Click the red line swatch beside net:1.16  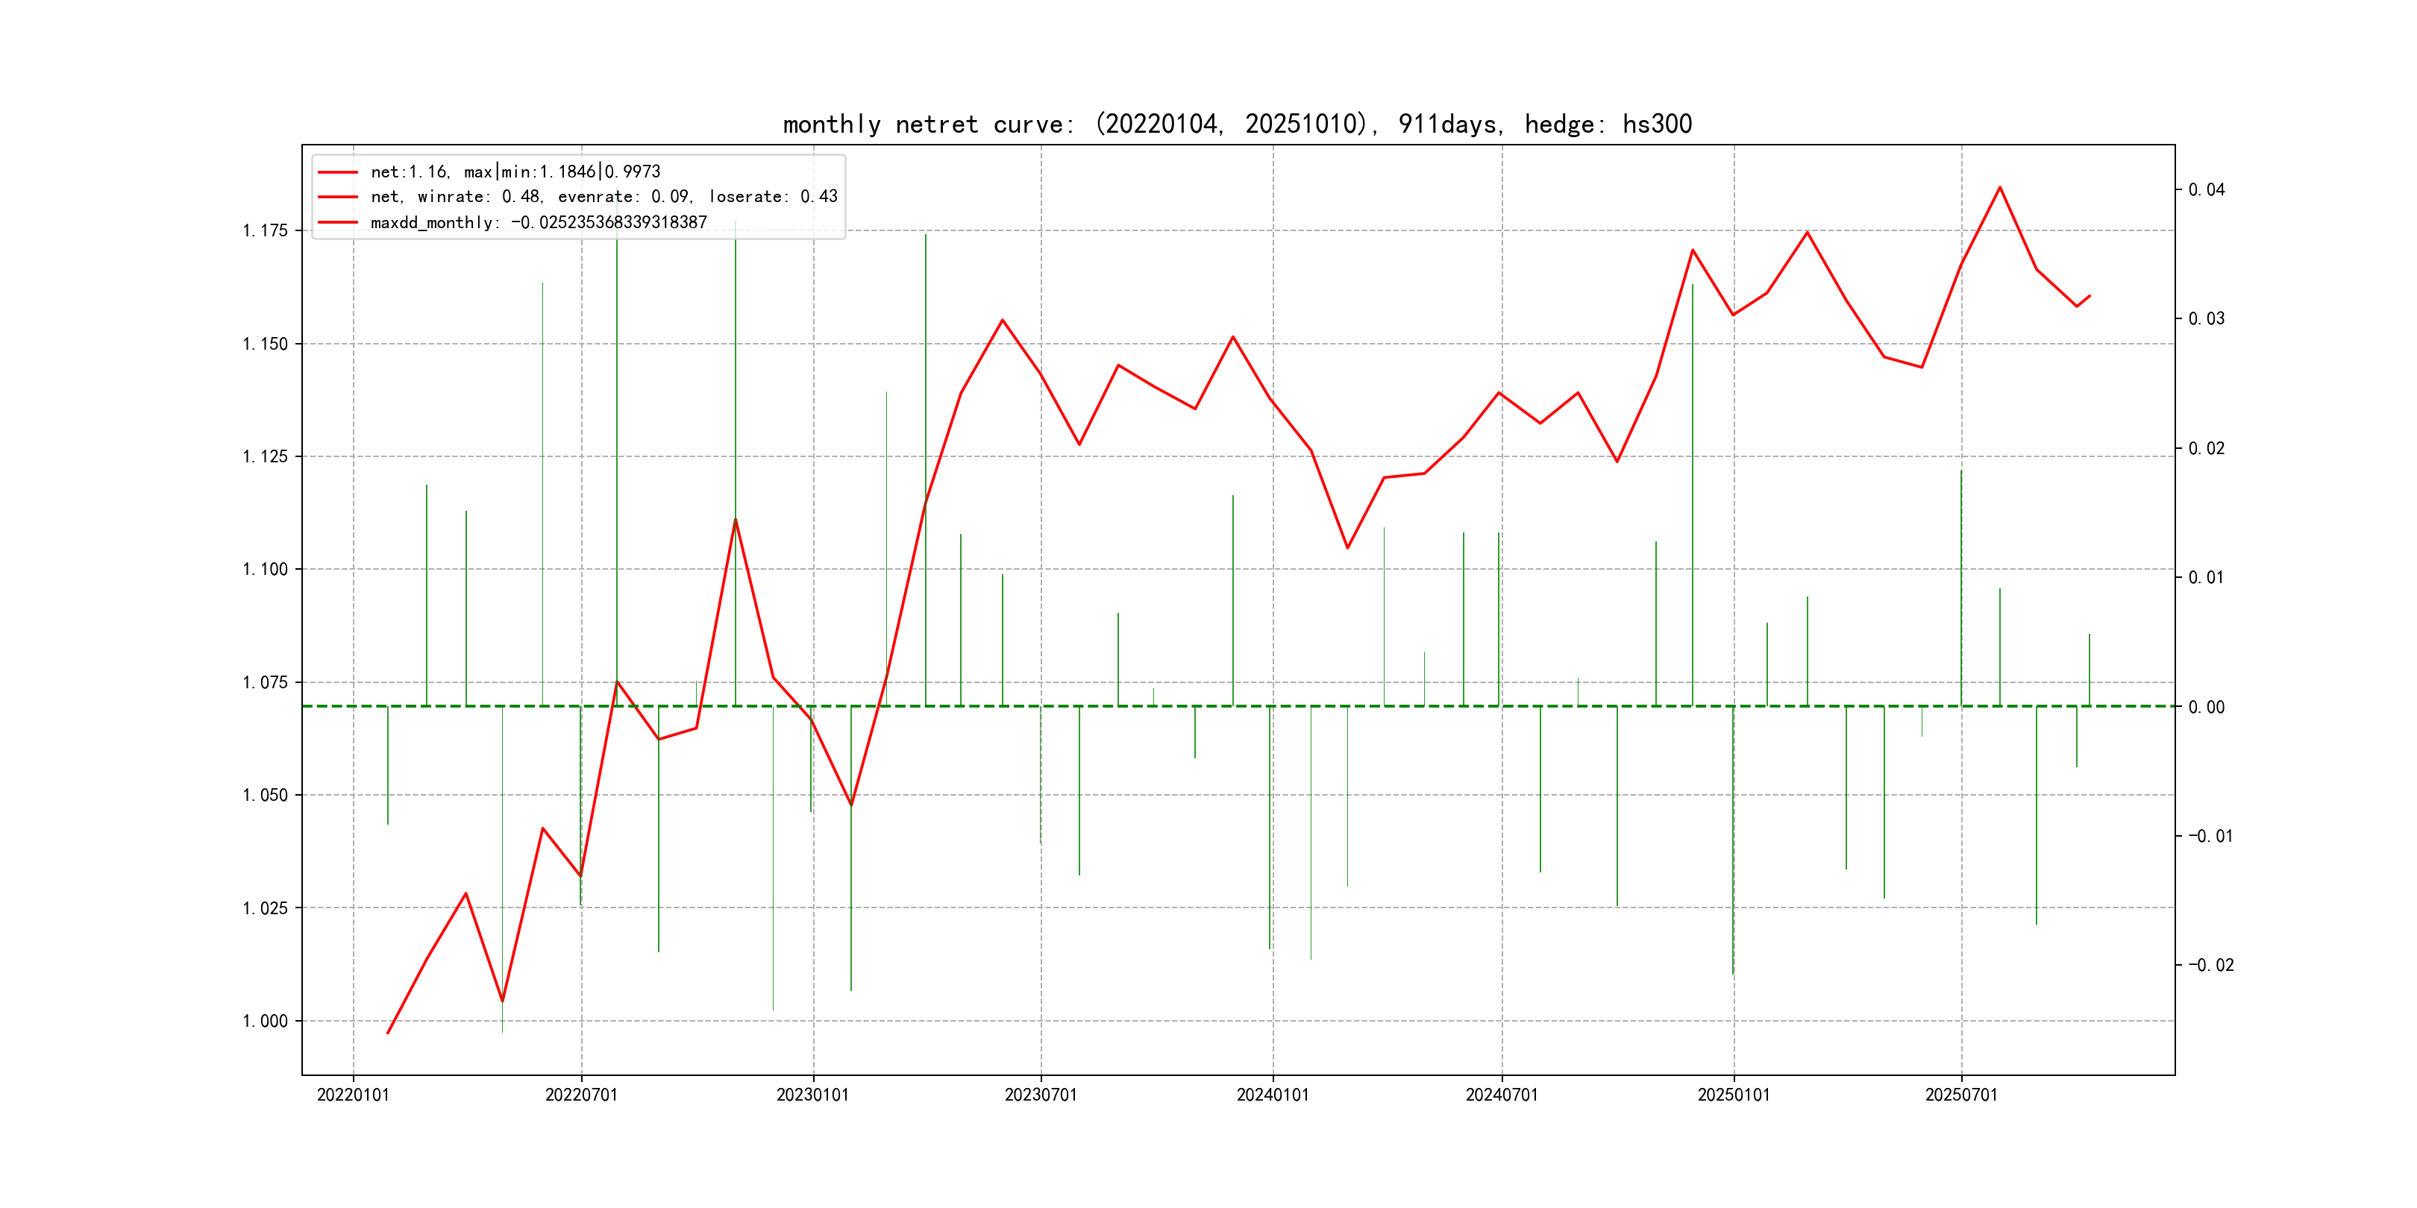pyautogui.click(x=338, y=172)
